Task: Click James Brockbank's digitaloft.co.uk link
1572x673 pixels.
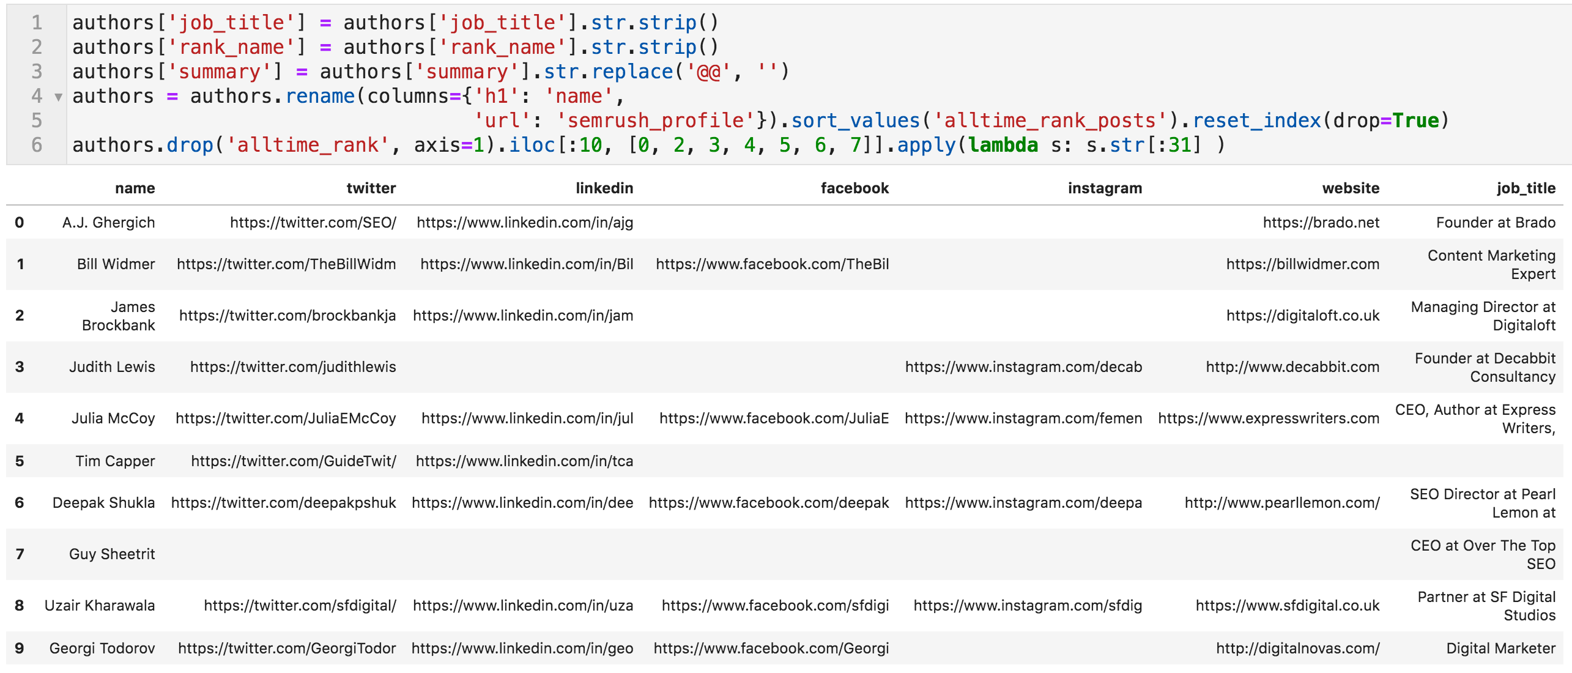Action: (x=1302, y=315)
